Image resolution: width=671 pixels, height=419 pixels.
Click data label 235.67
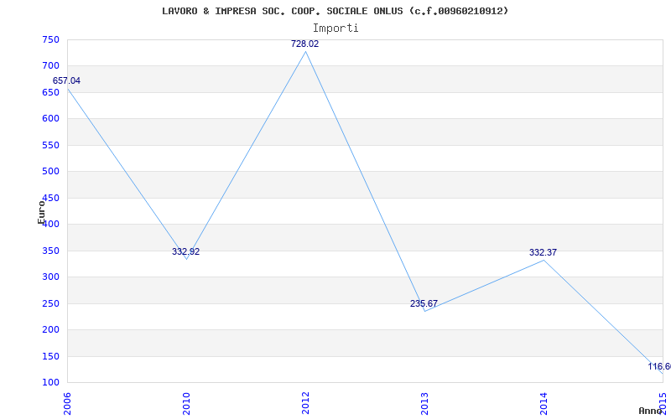(x=424, y=303)
